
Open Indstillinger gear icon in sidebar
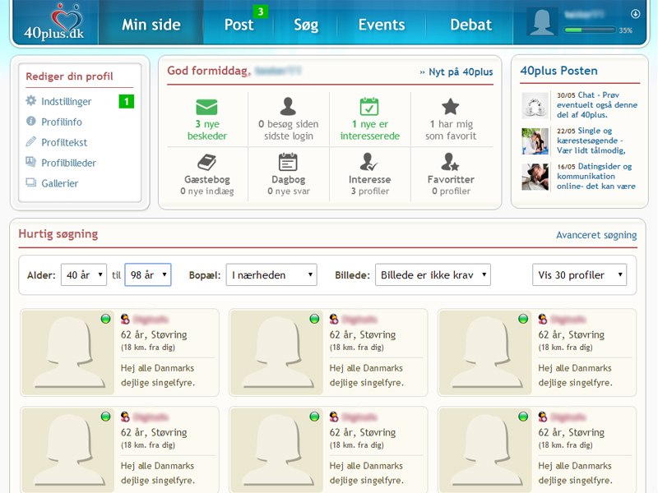click(x=31, y=101)
